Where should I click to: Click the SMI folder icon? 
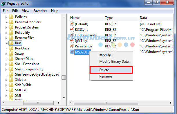(x=11, y=95)
